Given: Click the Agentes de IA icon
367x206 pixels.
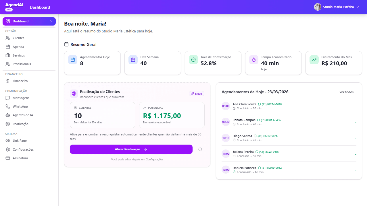Looking at the screenshot, I should click(8, 115).
